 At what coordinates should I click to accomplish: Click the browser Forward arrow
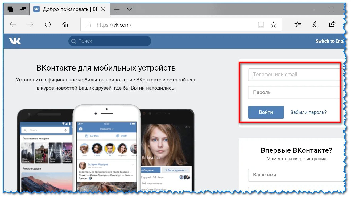30,25
